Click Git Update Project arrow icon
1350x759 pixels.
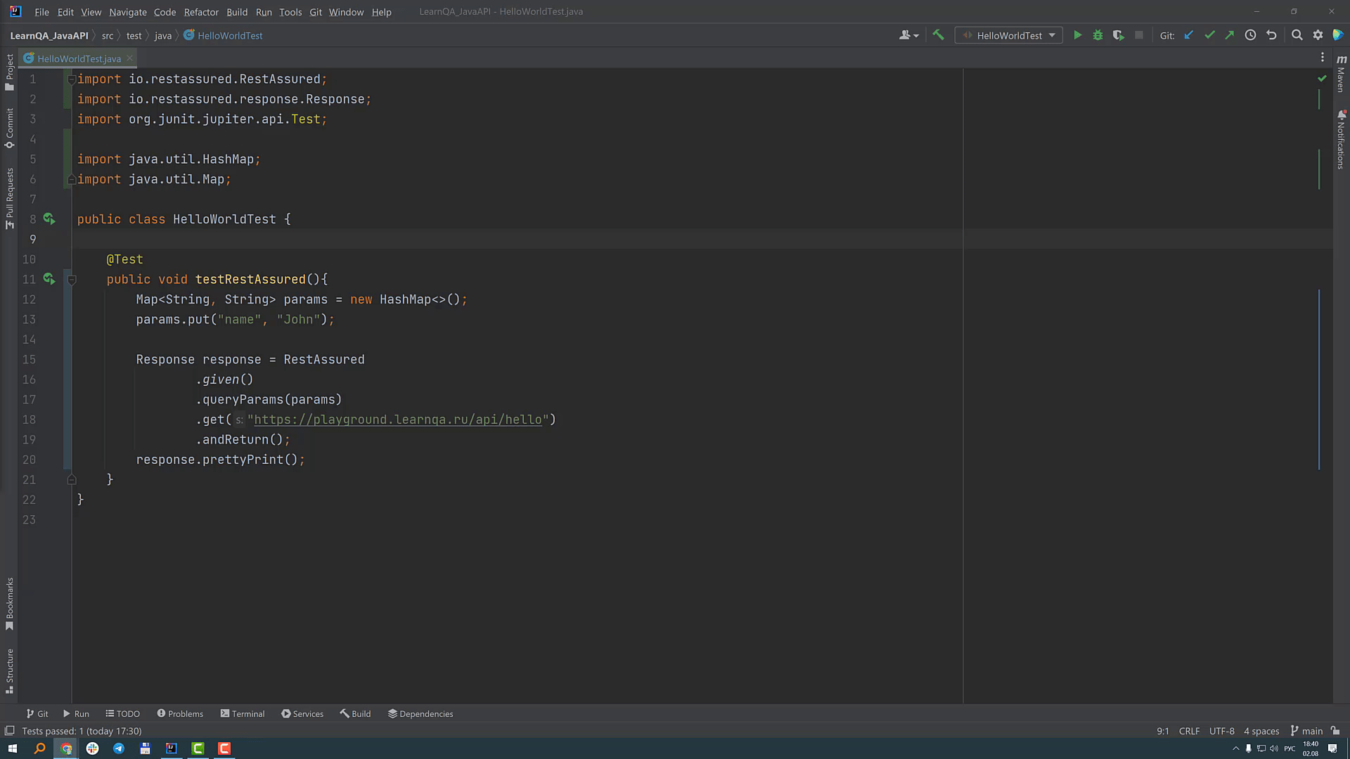1188,35
